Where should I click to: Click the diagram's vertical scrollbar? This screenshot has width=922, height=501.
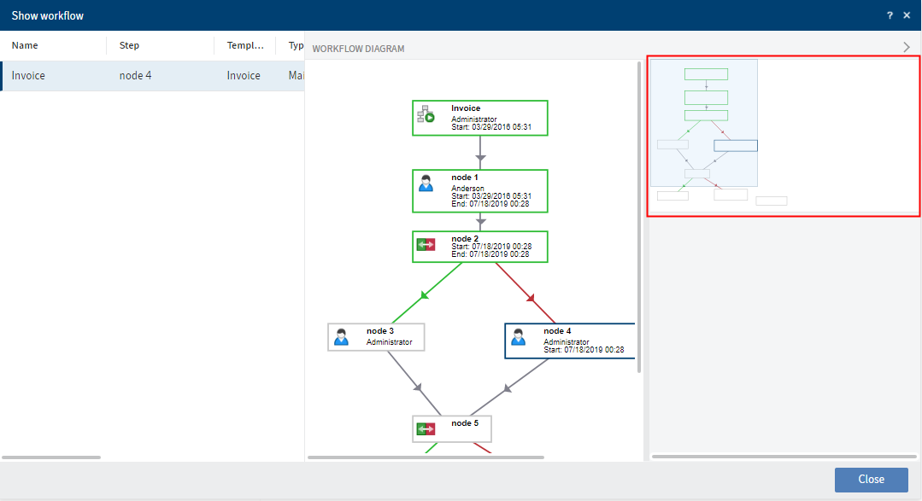(x=641, y=213)
